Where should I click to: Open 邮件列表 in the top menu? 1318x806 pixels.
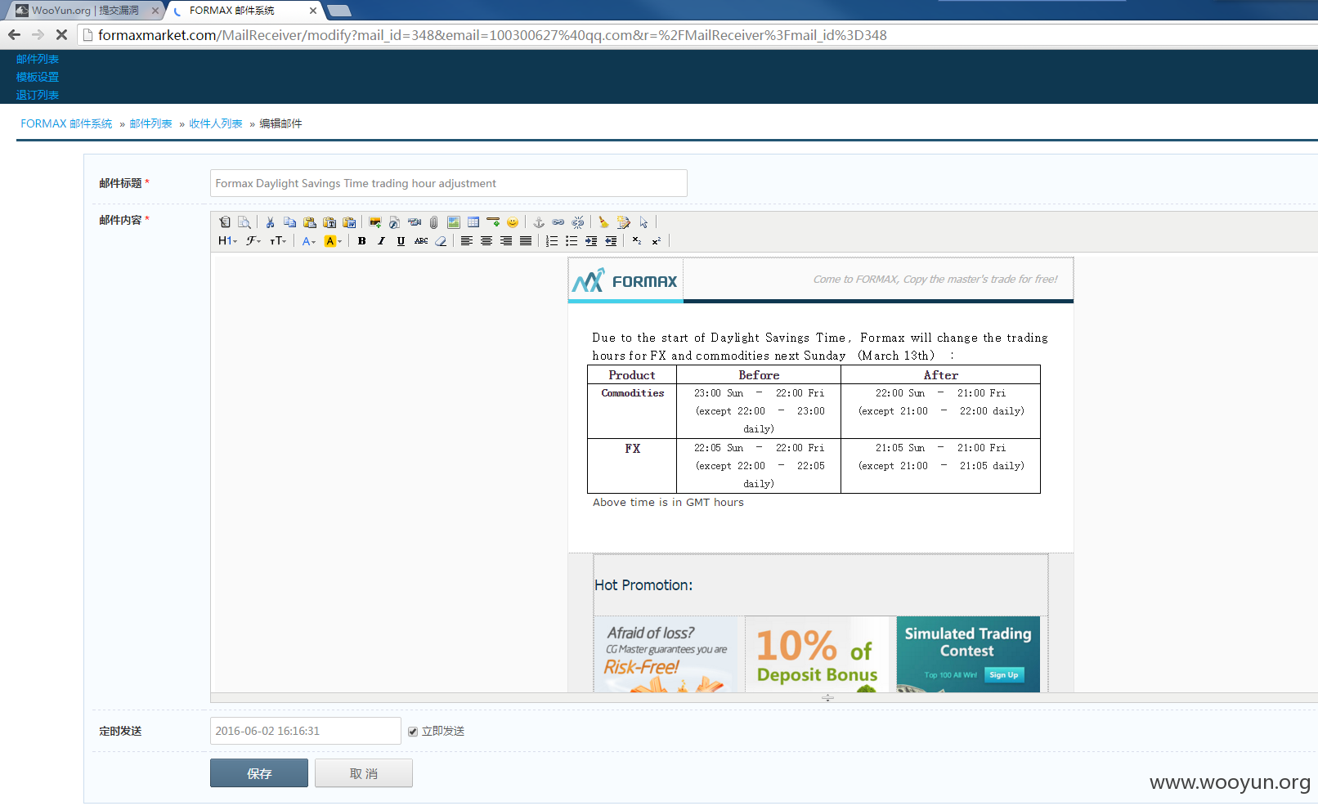[x=38, y=59]
